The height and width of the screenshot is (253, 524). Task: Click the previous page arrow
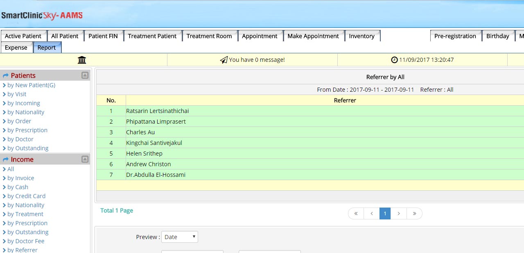tap(372, 214)
